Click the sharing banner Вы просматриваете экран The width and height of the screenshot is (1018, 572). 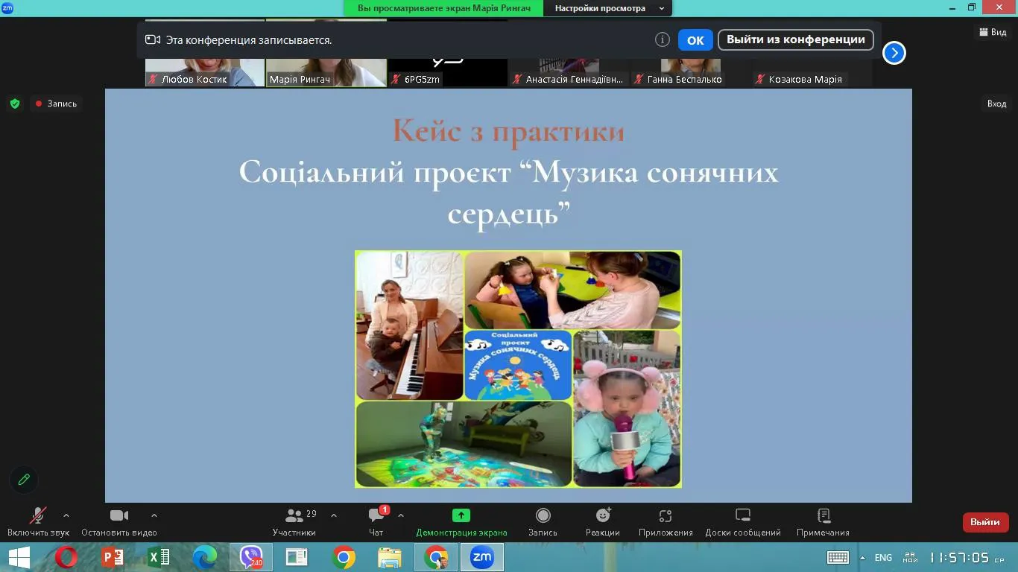click(444, 8)
